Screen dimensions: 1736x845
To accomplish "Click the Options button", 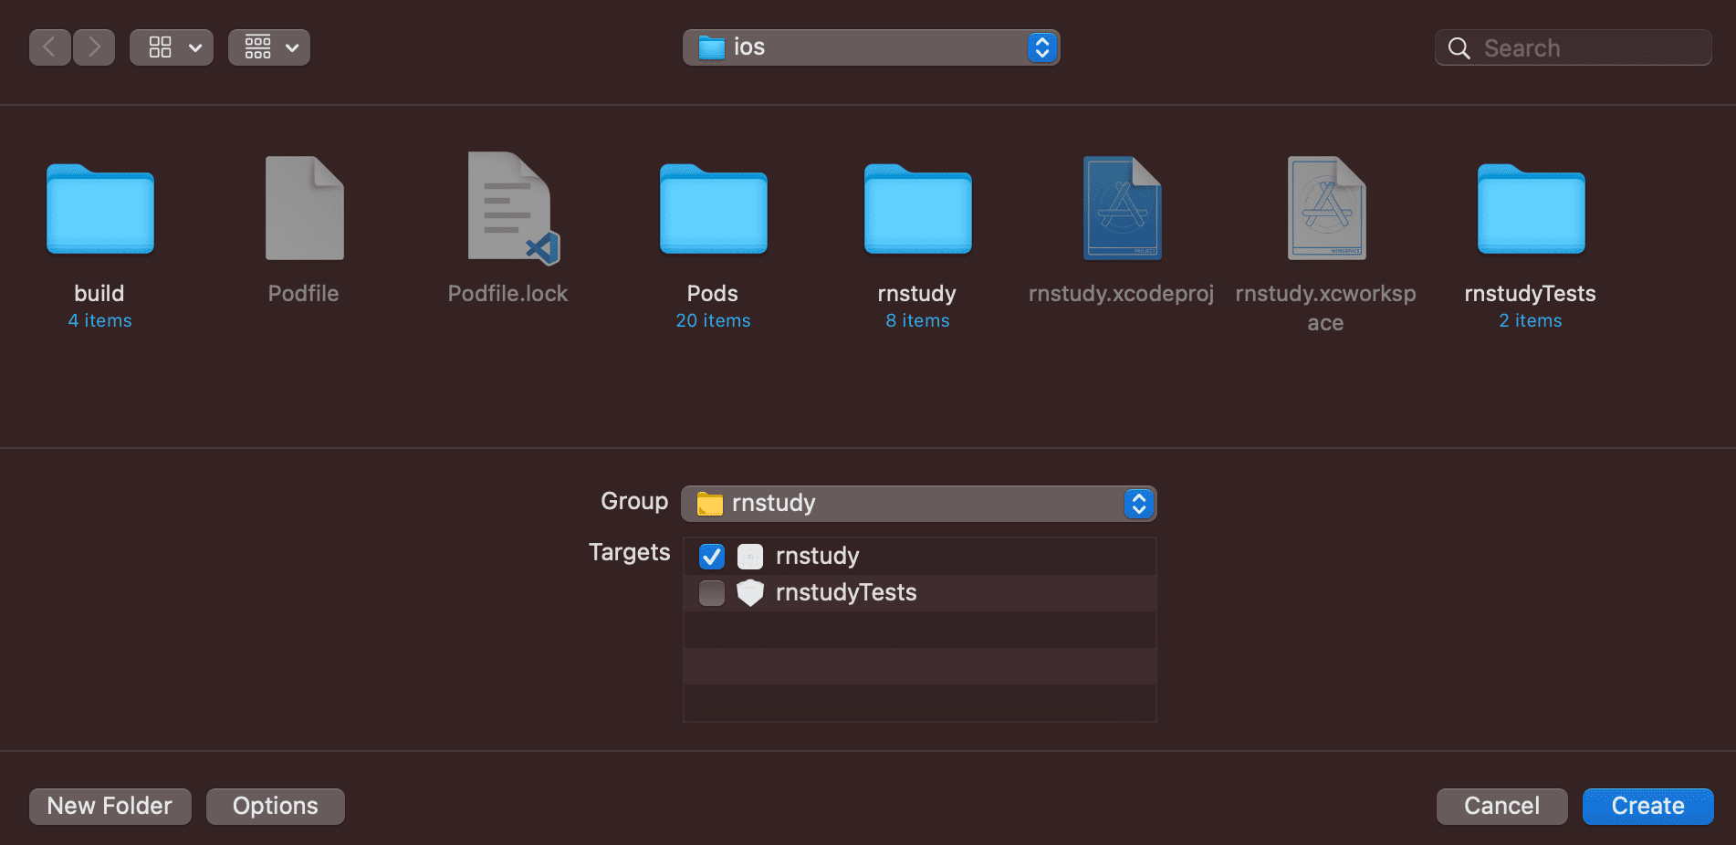I will coord(275,807).
